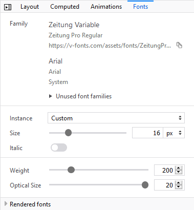This screenshot has height=210, width=194.
Task: Click the Size slider handle
Action: [68, 133]
